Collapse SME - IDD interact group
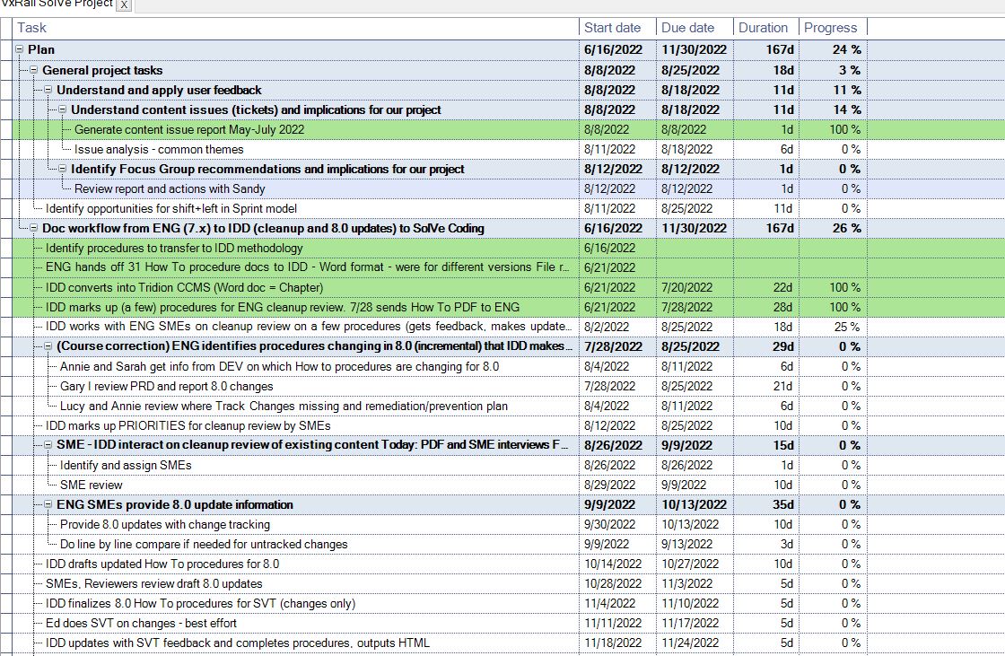This screenshot has width=1005, height=656. [x=48, y=445]
